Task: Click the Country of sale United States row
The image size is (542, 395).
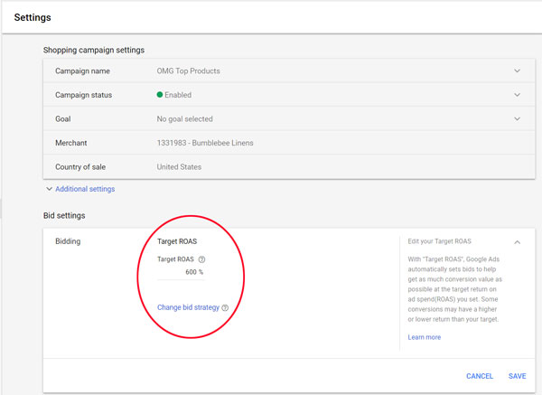Action: pyautogui.click(x=289, y=166)
